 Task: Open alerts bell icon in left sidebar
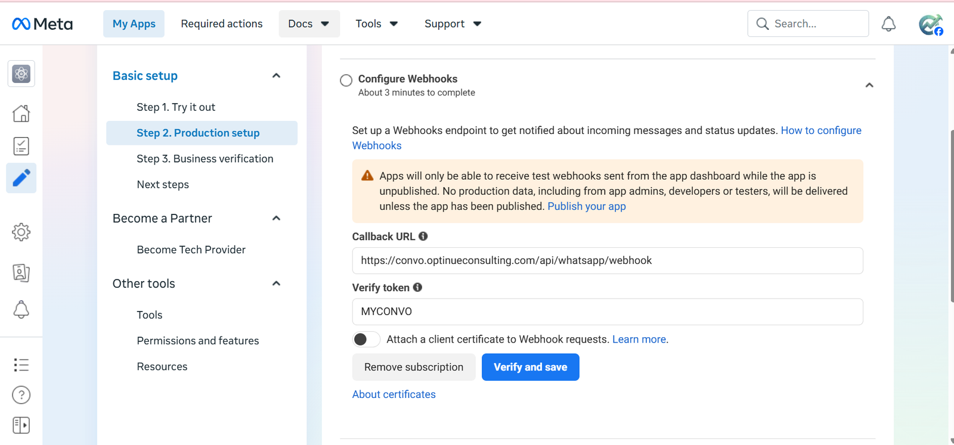coord(21,309)
